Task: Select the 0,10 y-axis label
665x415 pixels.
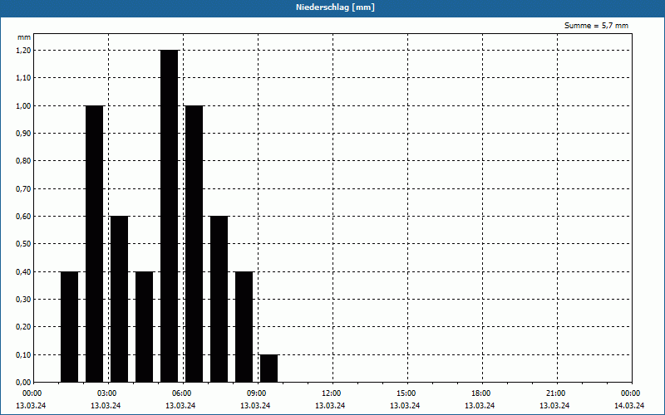Action: tap(24, 355)
